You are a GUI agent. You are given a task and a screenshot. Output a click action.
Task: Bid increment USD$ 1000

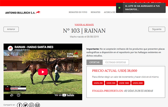pos(124,83)
